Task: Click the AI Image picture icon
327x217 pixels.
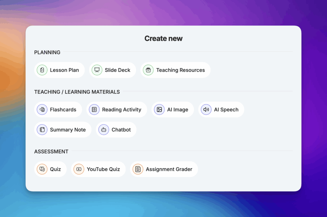Action: click(x=159, y=109)
